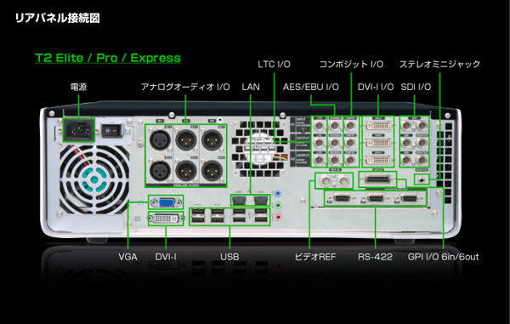This screenshot has width=510, height=324.
Task: Click the blue VGA port
Action: pos(166,202)
